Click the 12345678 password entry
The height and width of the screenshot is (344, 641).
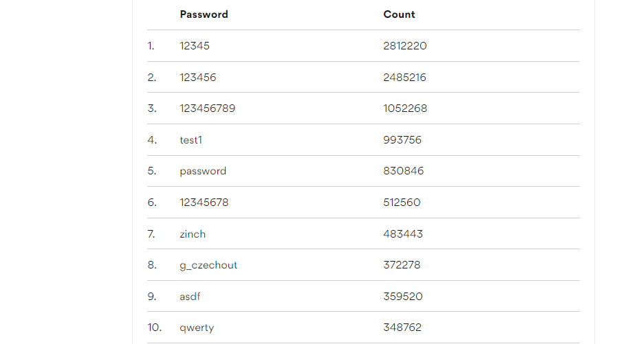pos(204,203)
